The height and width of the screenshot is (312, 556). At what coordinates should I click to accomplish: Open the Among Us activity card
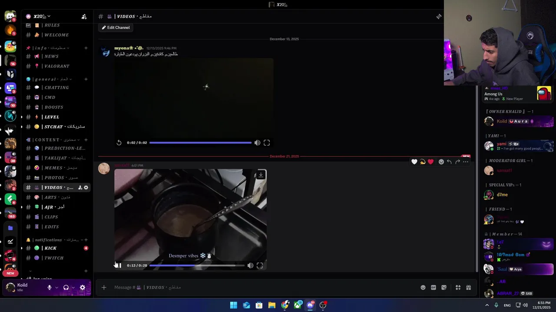[517, 94]
